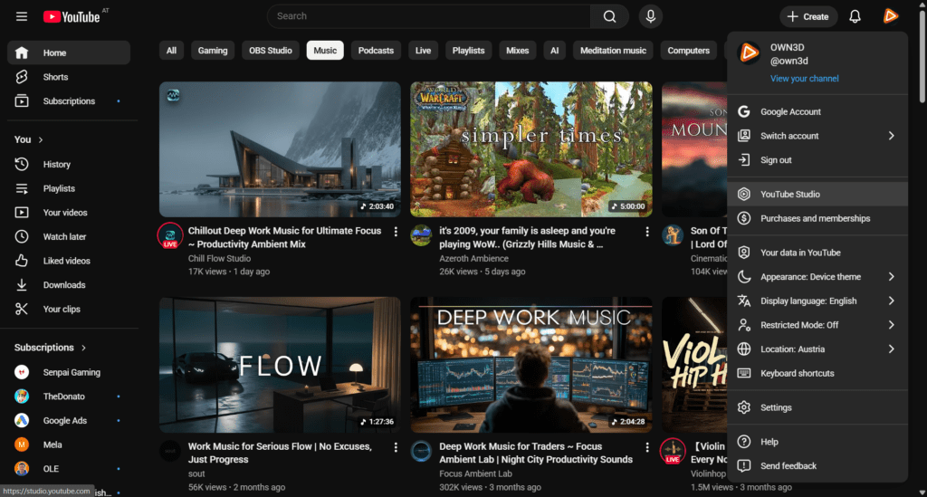Expand Restricted Mode: Off setting
Screen dimensions: 927x497
tap(817, 325)
